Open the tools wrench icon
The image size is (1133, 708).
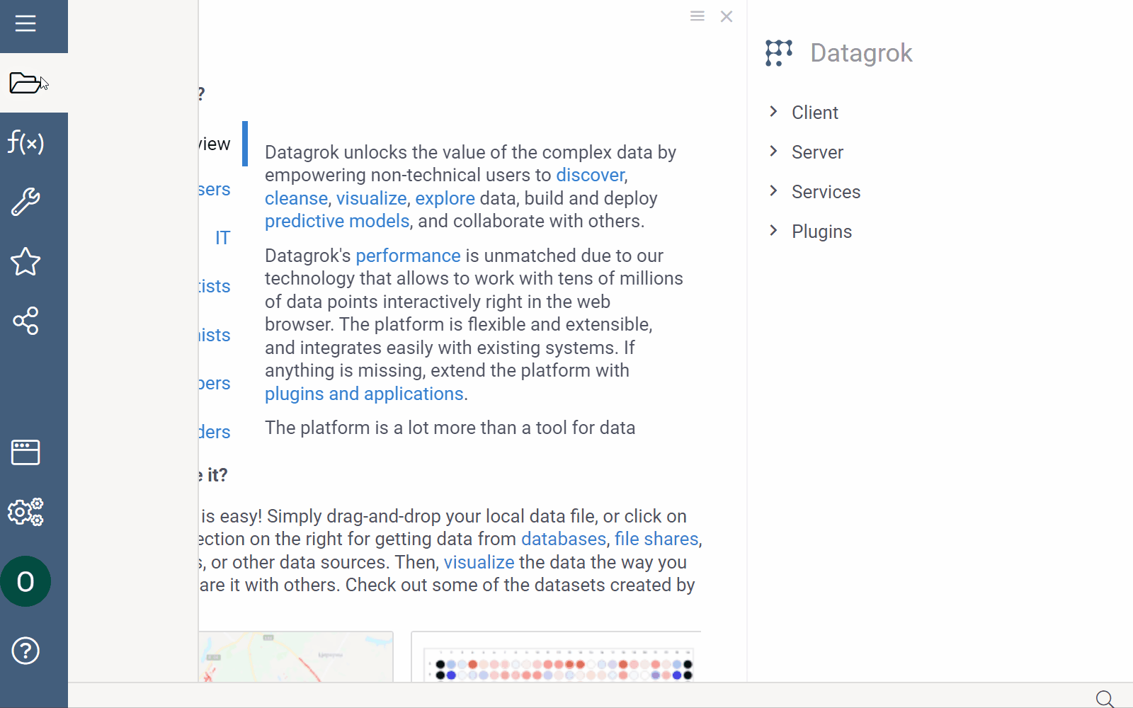[x=25, y=201]
